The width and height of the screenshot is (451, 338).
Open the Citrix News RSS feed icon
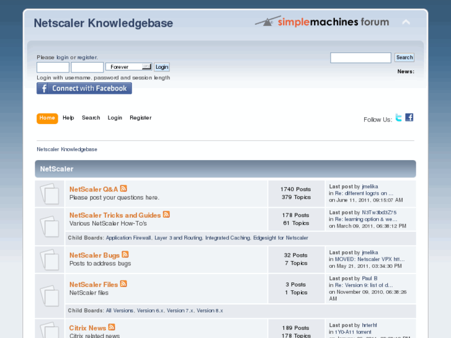[x=112, y=327]
